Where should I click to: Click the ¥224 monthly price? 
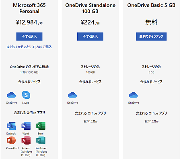coord(90,22)
